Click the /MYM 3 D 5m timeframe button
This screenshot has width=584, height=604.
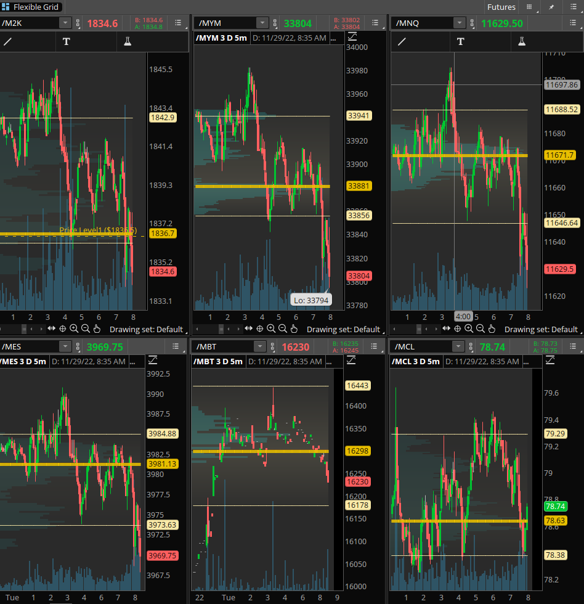coord(221,38)
